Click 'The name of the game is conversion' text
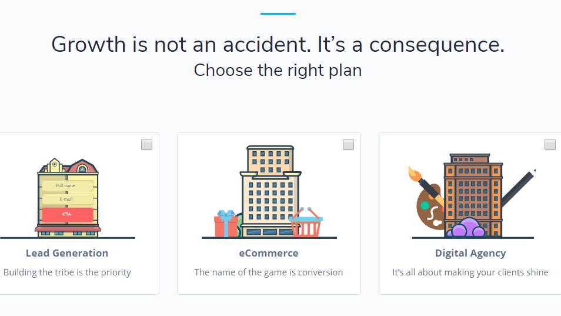 tap(269, 272)
